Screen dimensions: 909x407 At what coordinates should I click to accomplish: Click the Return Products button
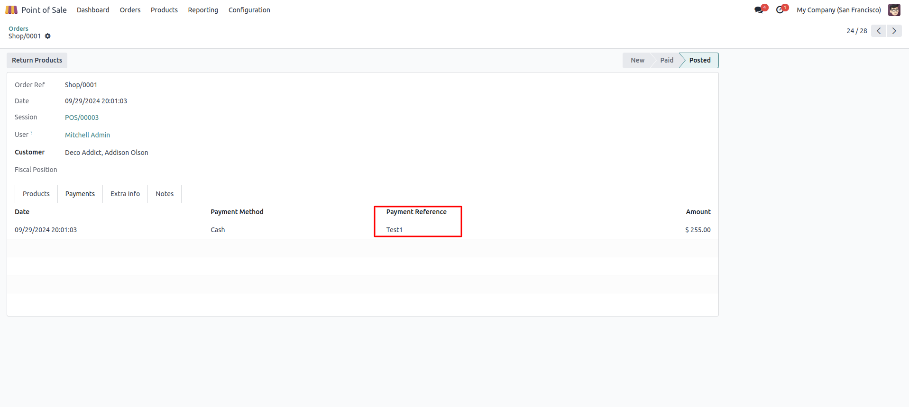(x=37, y=60)
